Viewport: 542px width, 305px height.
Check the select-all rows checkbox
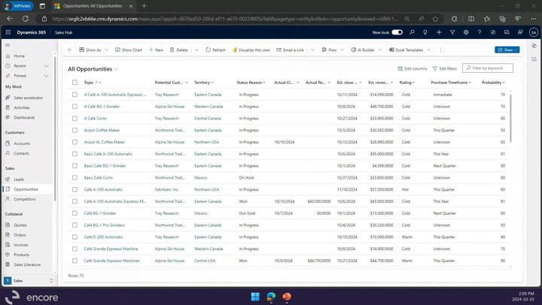(x=75, y=83)
